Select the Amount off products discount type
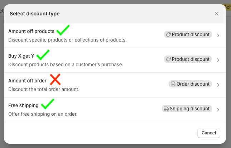The height and width of the screenshot is (148, 231). 115,35
